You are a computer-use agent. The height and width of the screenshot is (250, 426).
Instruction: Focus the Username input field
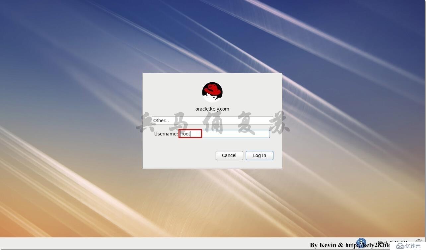pyautogui.click(x=224, y=134)
